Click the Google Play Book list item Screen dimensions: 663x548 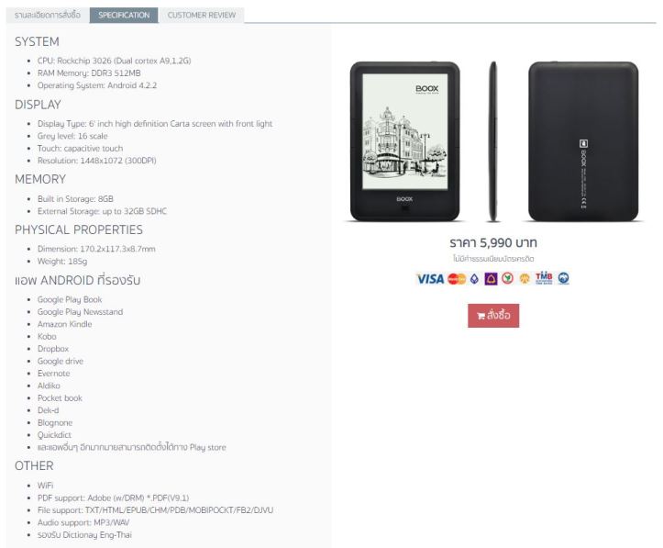70,299
